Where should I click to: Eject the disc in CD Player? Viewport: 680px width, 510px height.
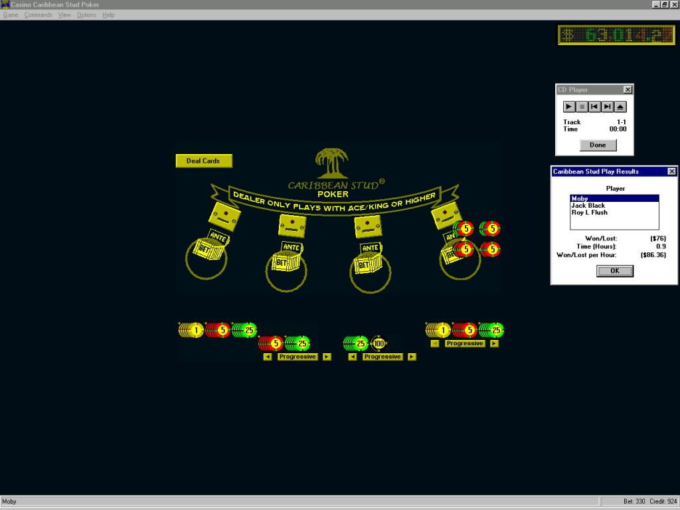(620, 107)
